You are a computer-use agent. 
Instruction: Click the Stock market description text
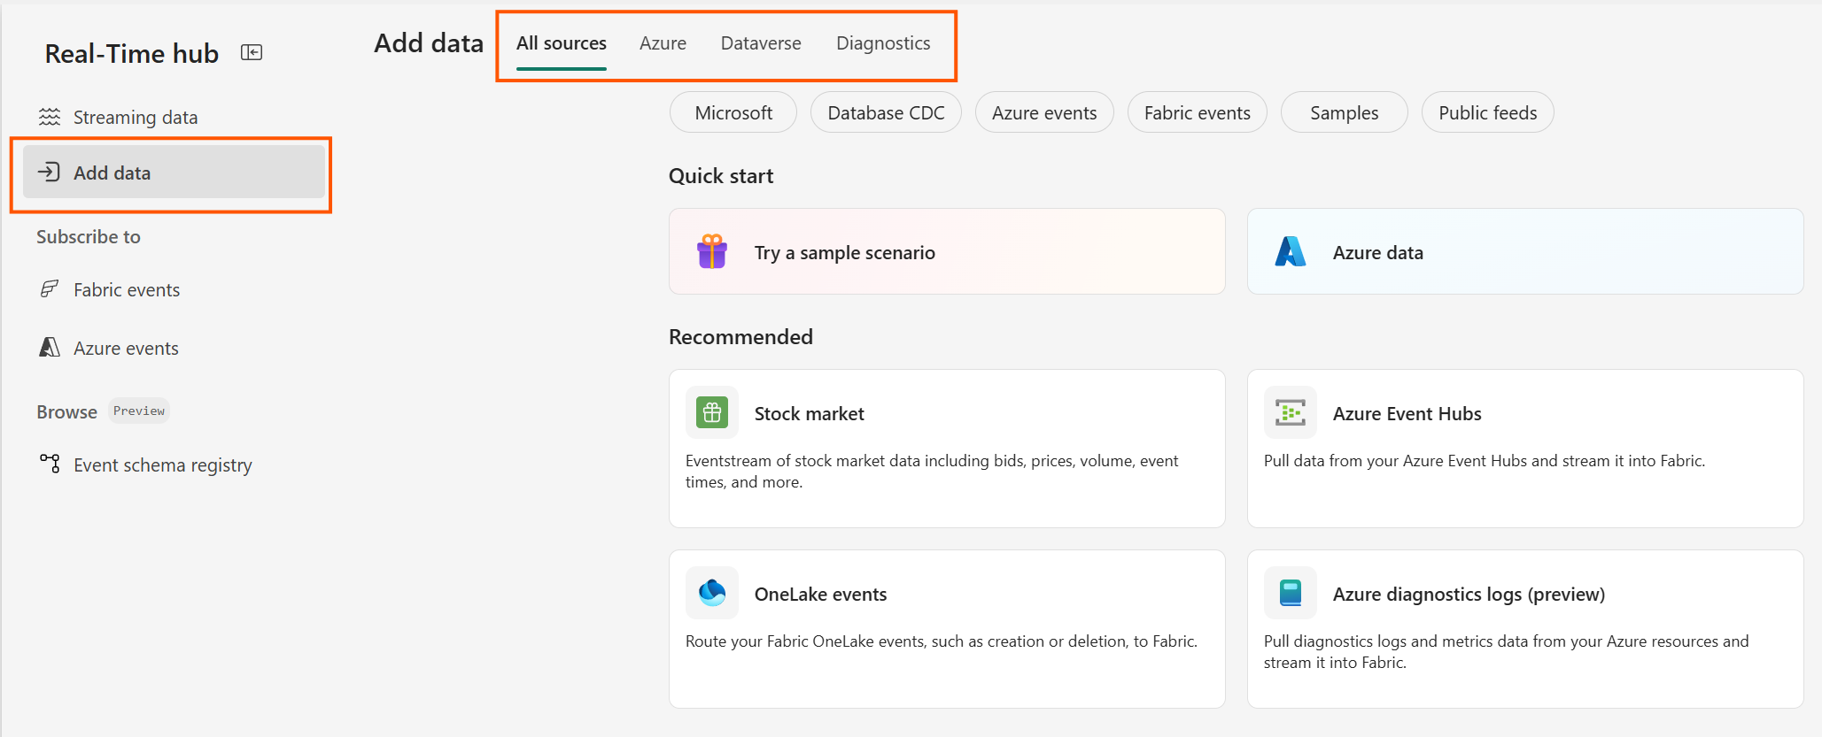[x=932, y=471]
